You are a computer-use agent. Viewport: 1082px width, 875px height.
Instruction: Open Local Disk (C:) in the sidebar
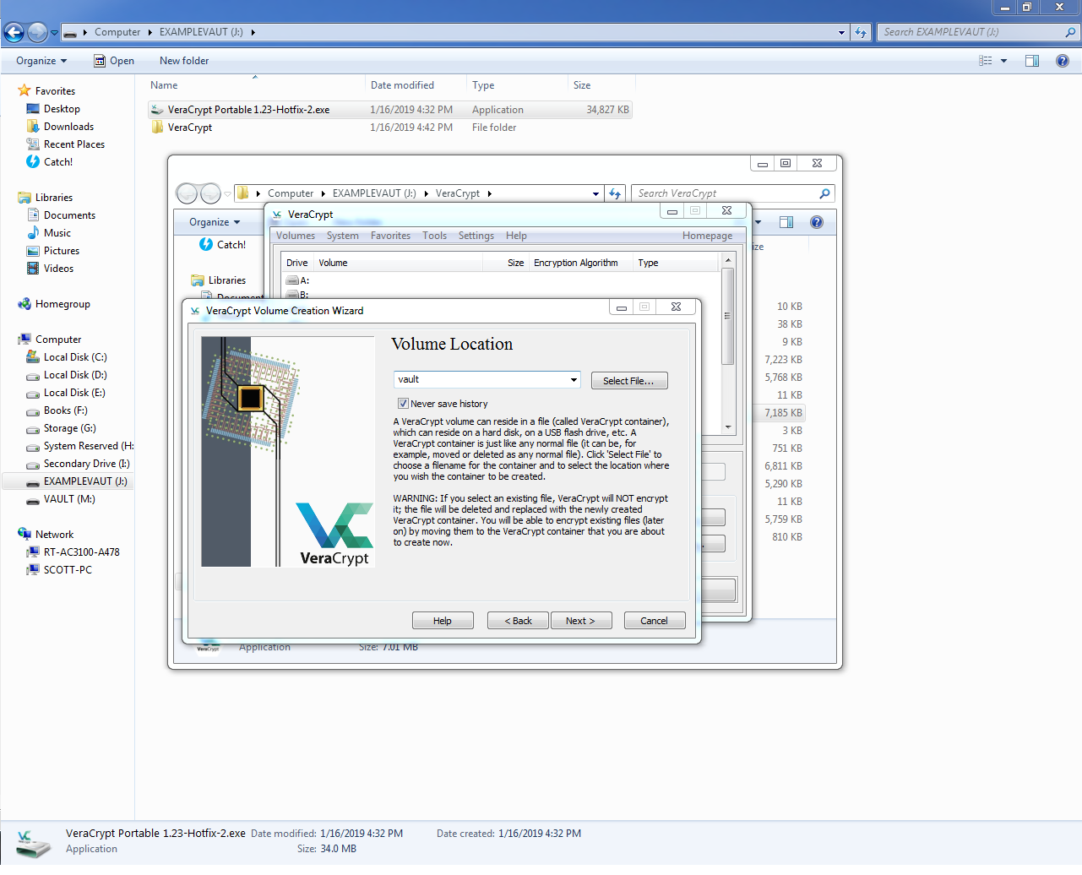75,357
